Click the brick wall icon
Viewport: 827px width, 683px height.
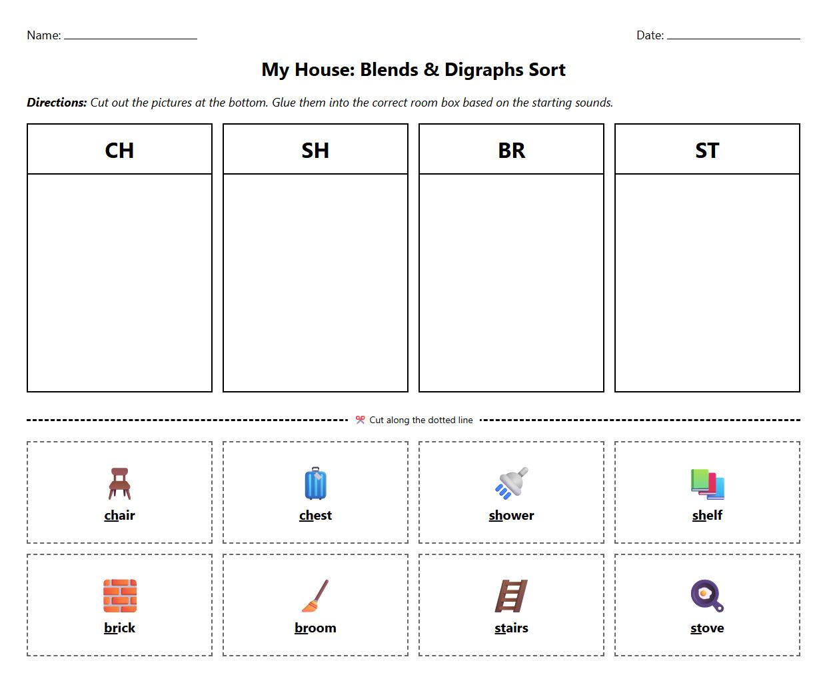point(119,594)
